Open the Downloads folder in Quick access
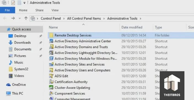194x100 pixels. pyautogui.click(x=20, y=42)
